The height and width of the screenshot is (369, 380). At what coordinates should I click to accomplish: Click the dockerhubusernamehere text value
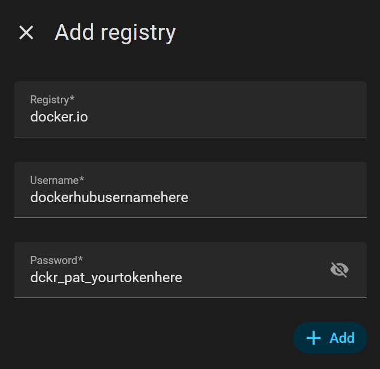tap(109, 198)
